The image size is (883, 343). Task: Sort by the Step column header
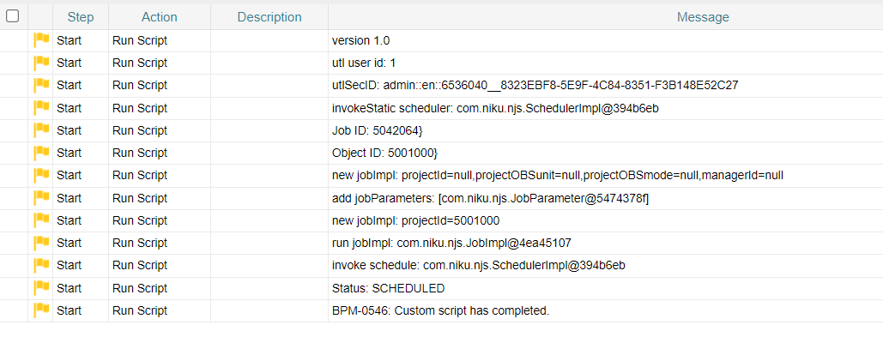81,17
